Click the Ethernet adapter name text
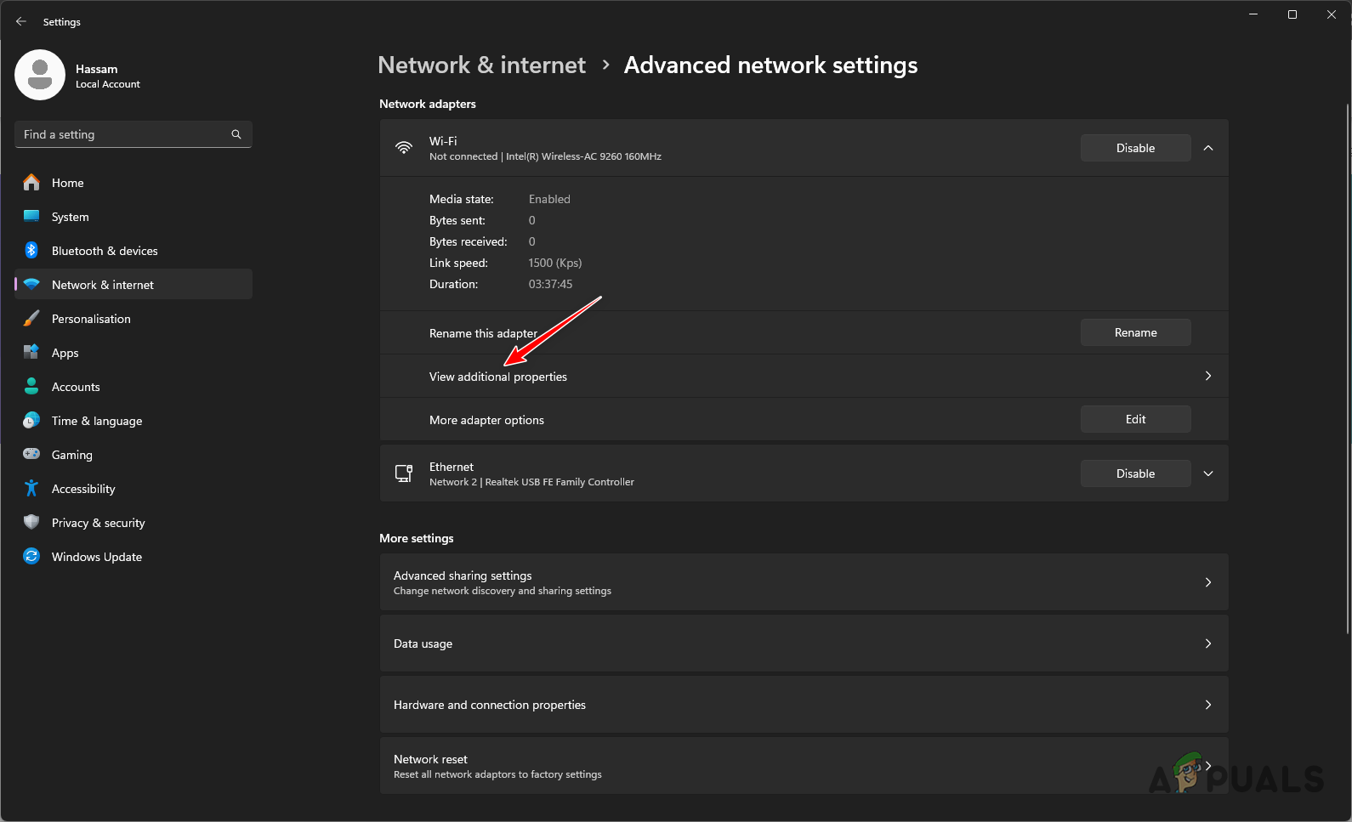Image resolution: width=1352 pixels, height=822 pixels. [x=452, y=467]
